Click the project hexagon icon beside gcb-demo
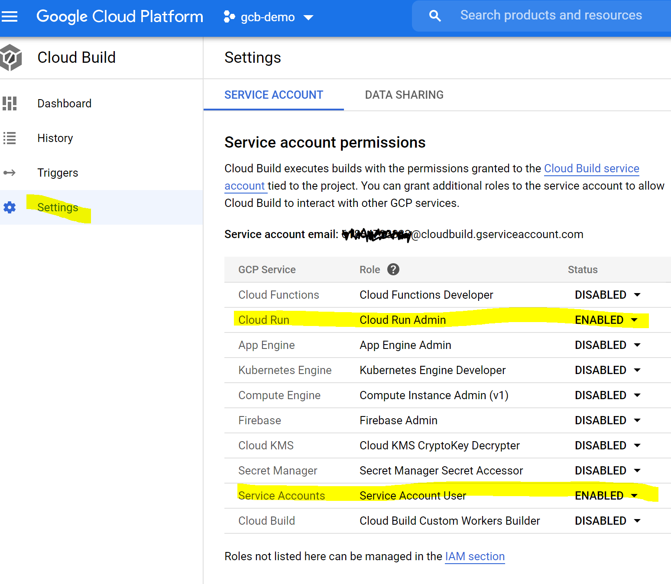Image resolution: width=671 pixels, height=584 pixels. pyautogui.click(x=229, y=17)
